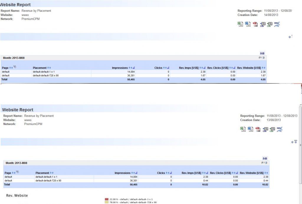Export top report to green Excel file

[x=240, y=24]
